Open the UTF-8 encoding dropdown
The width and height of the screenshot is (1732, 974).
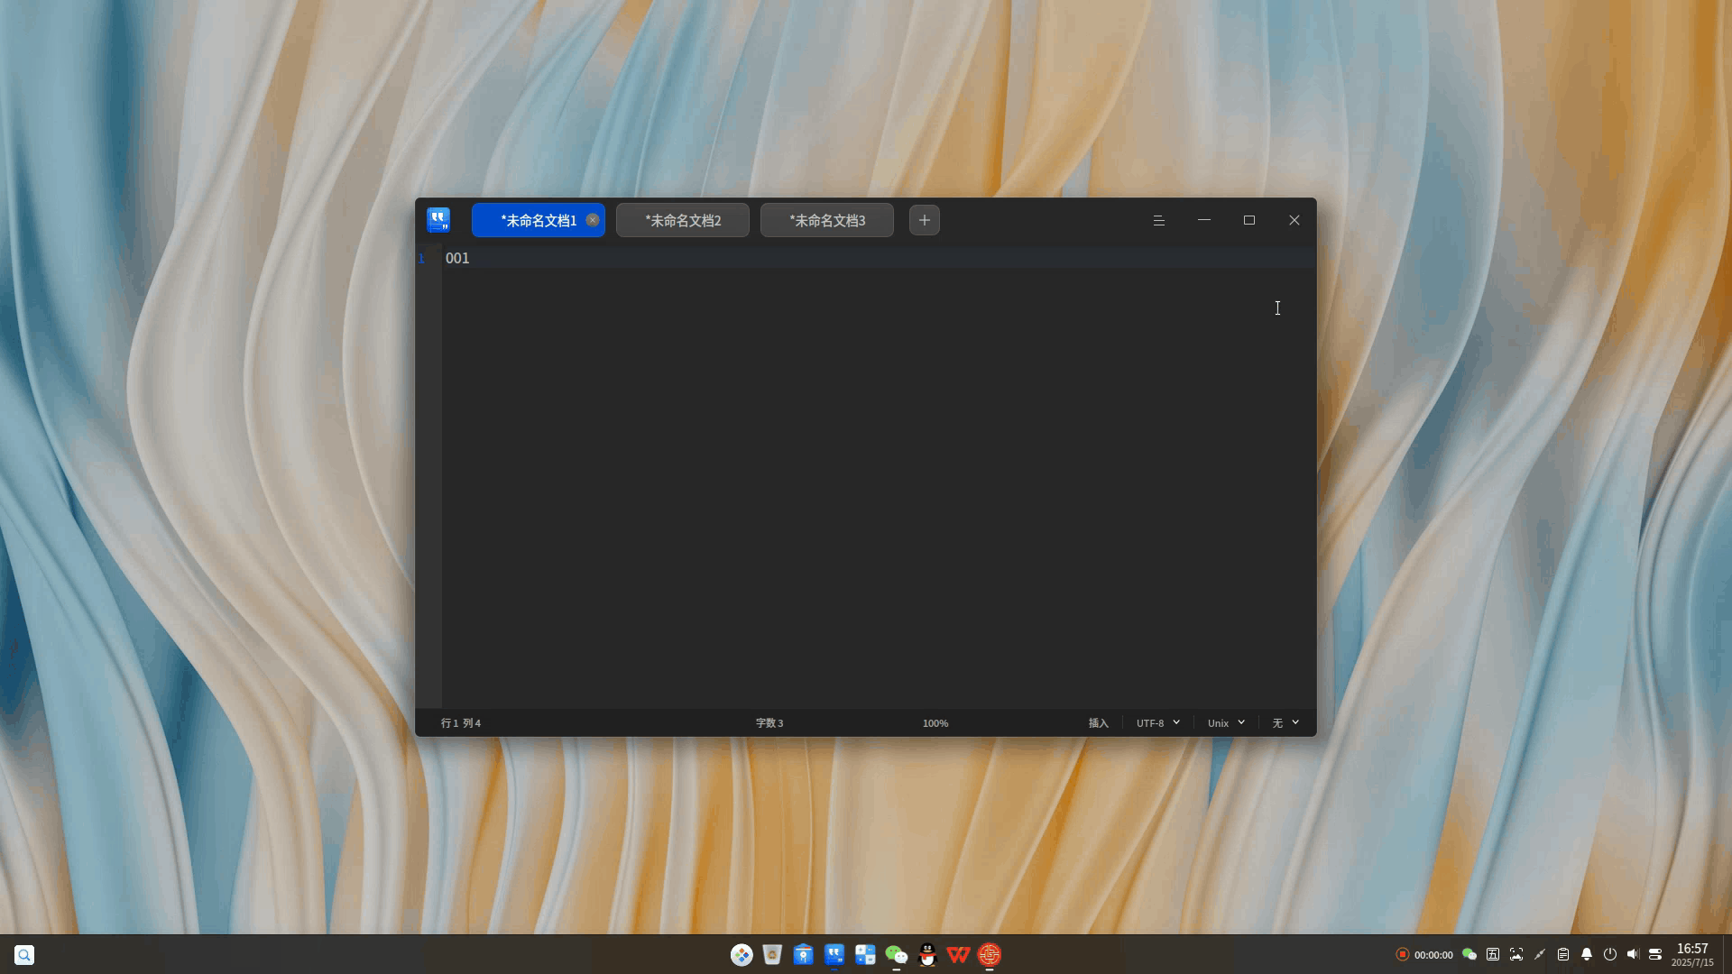[x=1158, y=723]
